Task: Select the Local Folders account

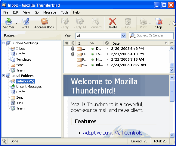Action: (22, 76)
